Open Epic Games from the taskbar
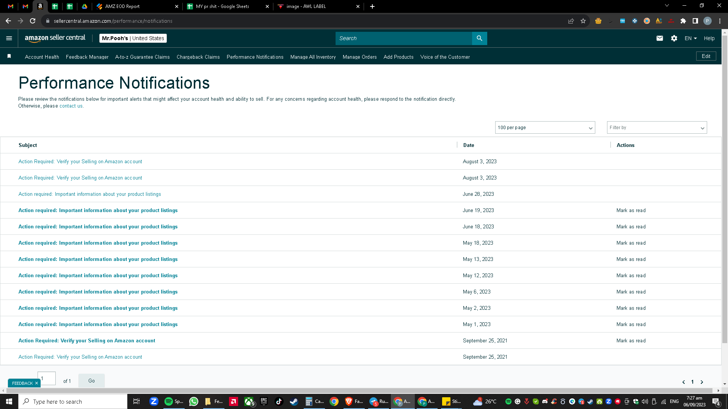 (x=264, y=401)
